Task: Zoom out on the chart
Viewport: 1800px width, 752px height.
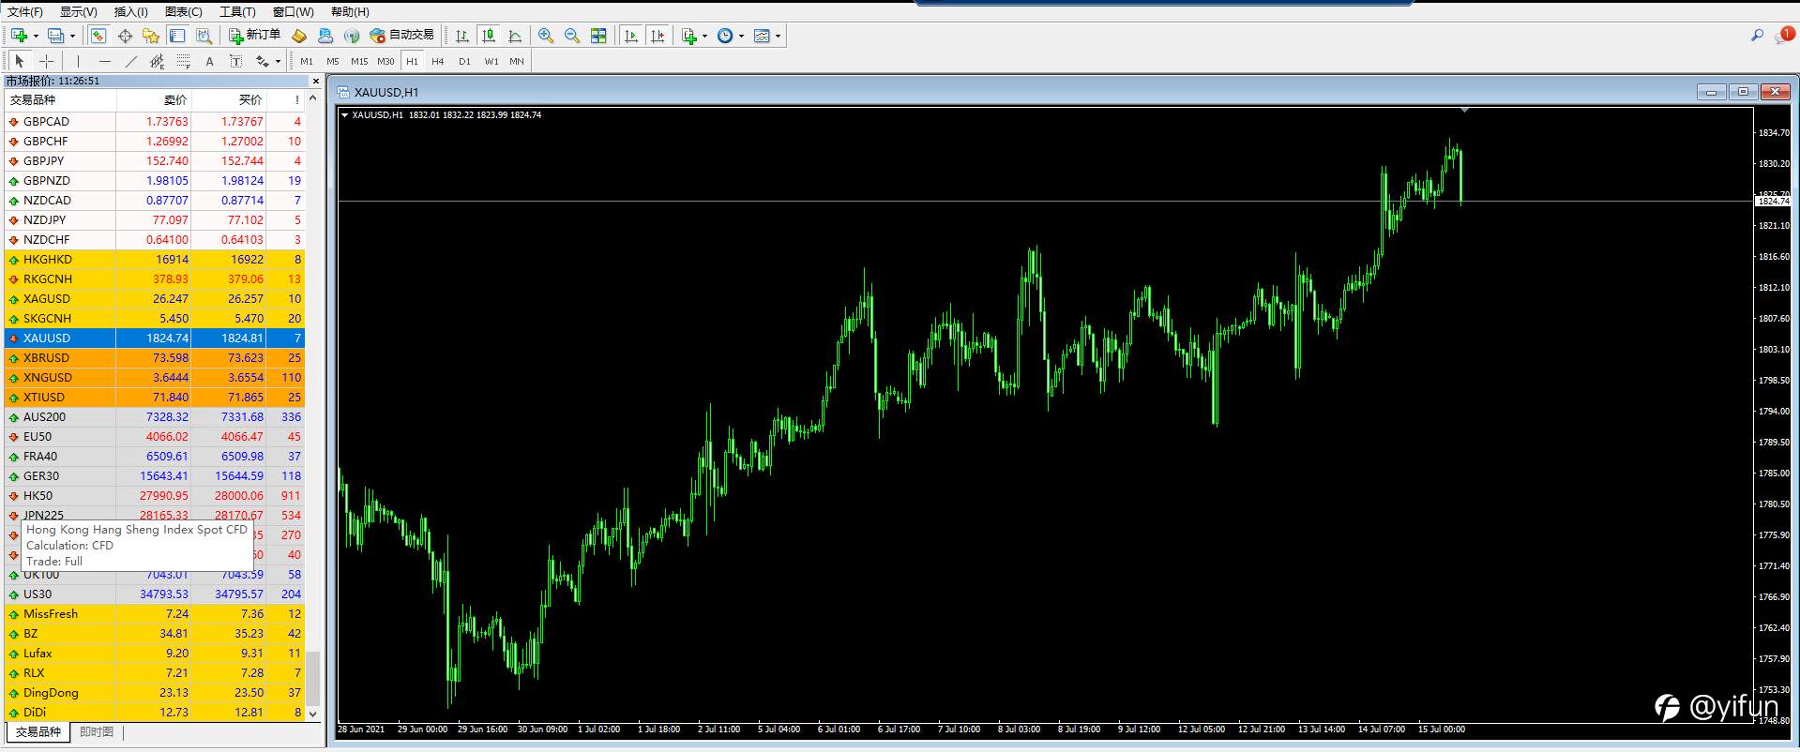Action: point(572,36)
